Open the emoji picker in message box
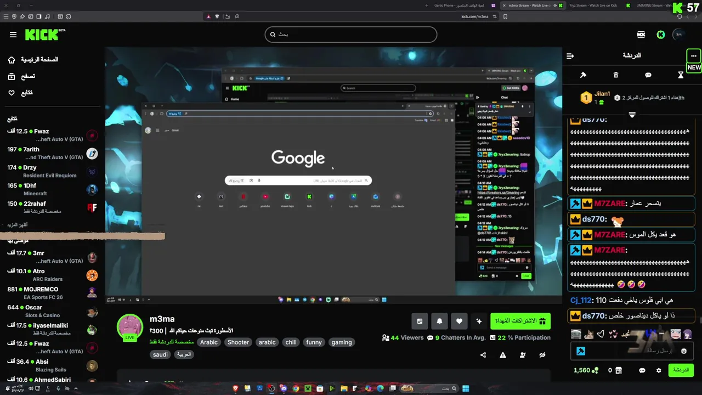Image resolution: width=702 pixels, height=395 pixels. tap(683, 351)
